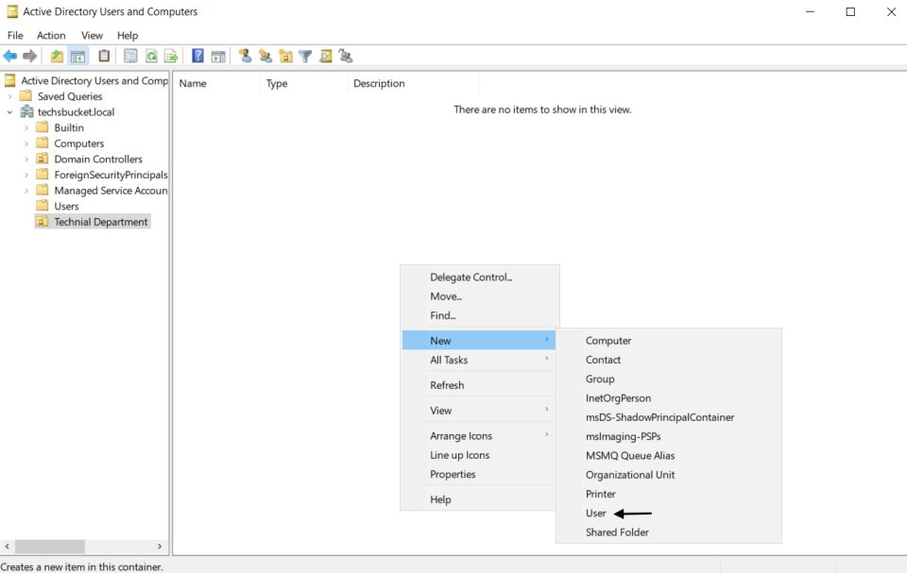907x573 pixels.
Task: Expand the Saved Queries node arrow
Action: (x=9, y=96)
